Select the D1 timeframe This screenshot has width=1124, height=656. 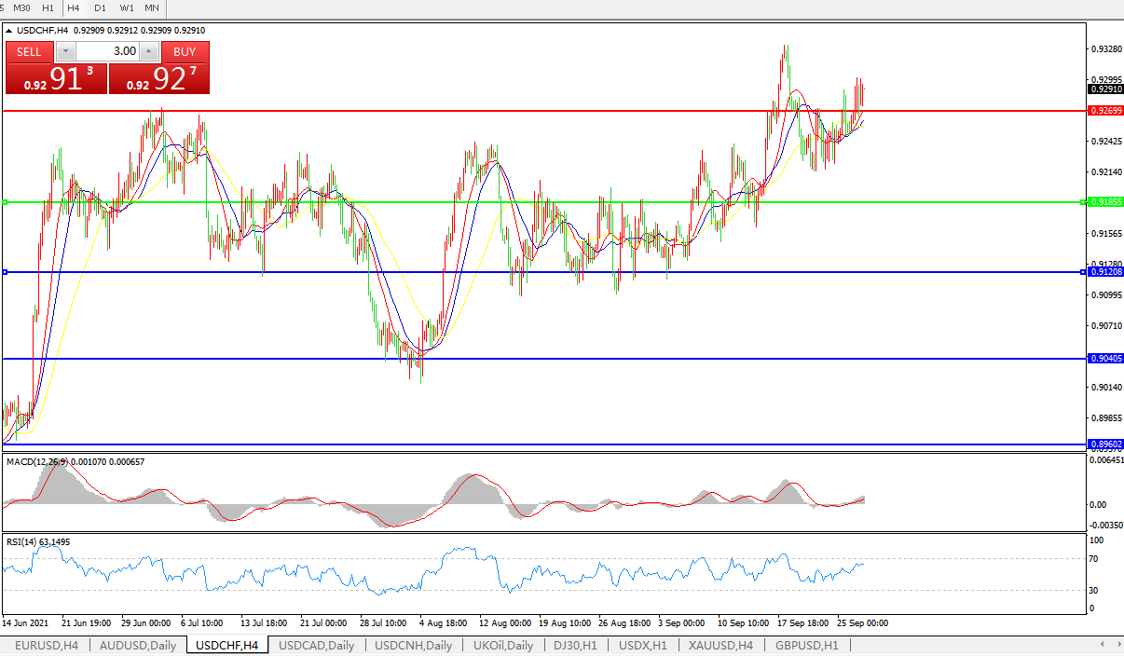[100, 7]
